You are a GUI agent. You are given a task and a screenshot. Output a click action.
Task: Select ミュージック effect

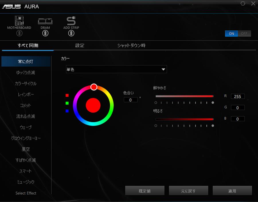26,182
